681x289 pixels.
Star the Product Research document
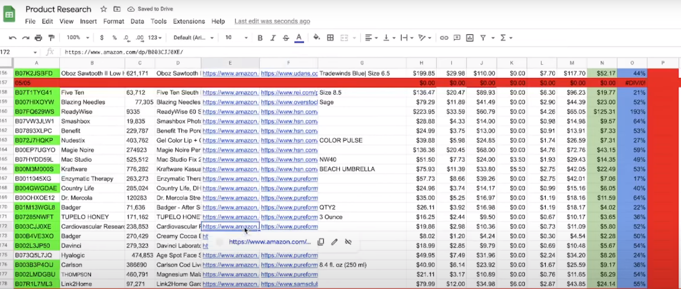click(x=104, y=9)
